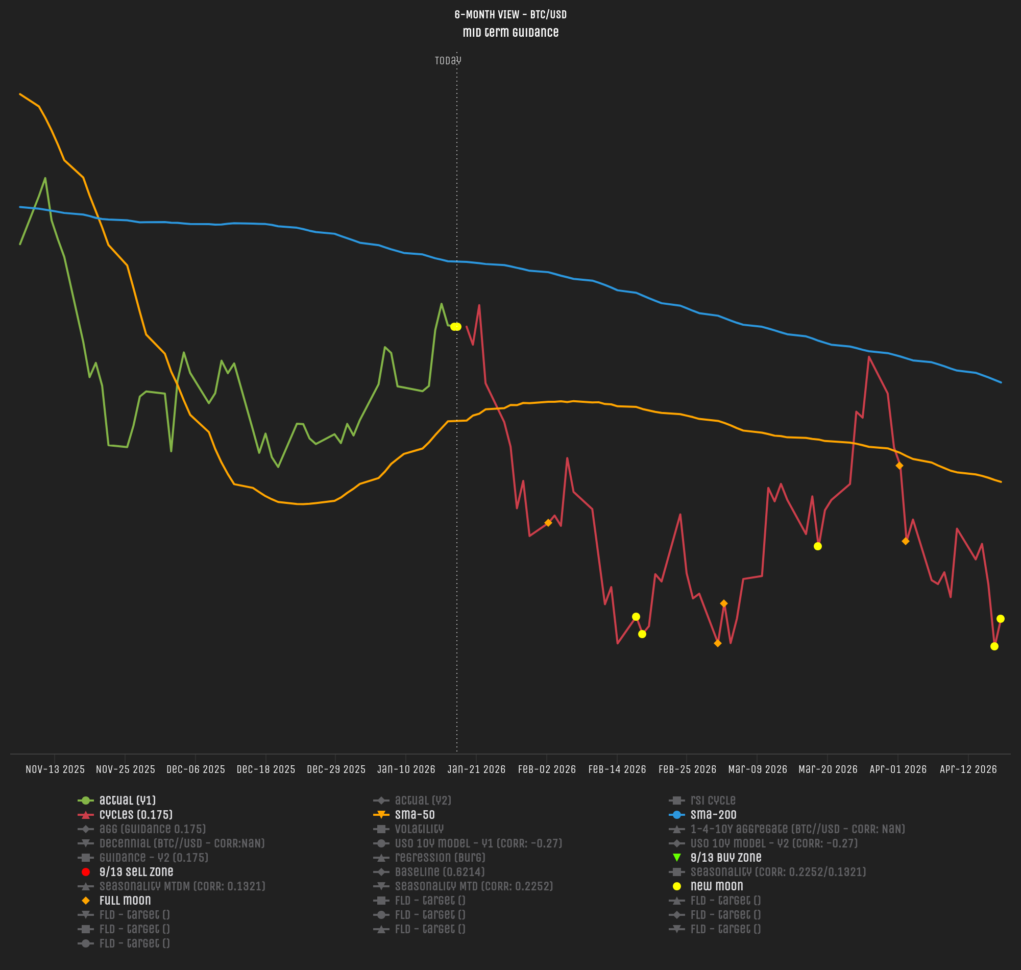Click the Feb-14 2026 axis tick label
The height and width of the screenshot is (970, 1021).
click(617, 769)
